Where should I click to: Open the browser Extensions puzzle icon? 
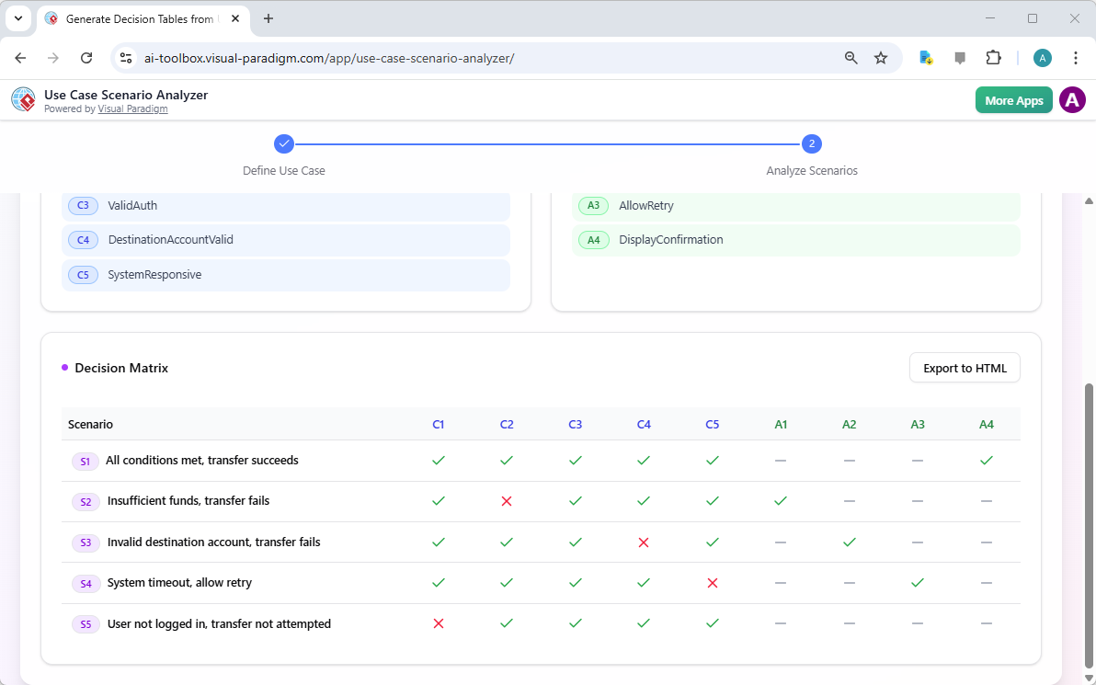tap(994, 57)
